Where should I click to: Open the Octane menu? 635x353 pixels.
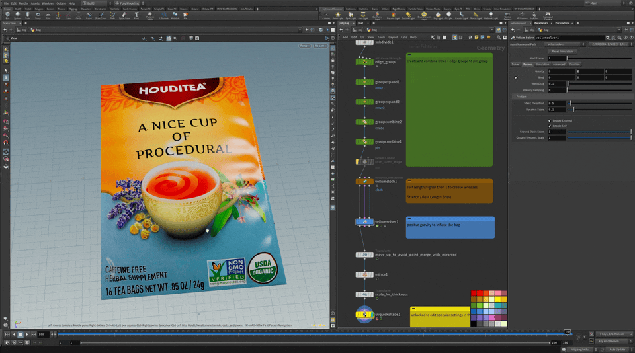[x=61, y=3]
